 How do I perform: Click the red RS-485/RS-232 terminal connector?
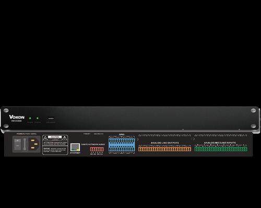point(97,149)
